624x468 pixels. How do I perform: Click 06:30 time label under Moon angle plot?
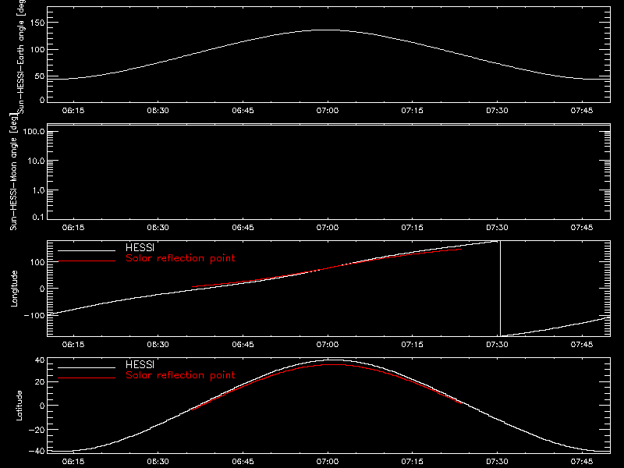(x=158, y=228)
